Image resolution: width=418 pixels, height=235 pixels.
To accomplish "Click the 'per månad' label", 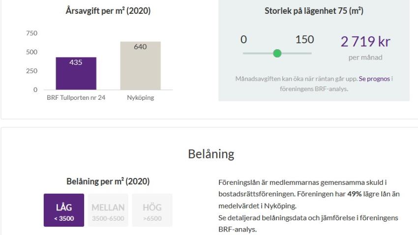I will pyautogui.click(x=365, y=58).
